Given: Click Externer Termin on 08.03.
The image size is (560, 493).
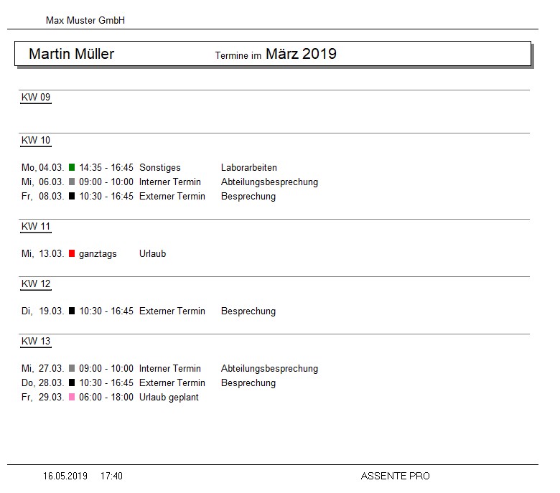Looking at the screenshot, I should (172, 196).
